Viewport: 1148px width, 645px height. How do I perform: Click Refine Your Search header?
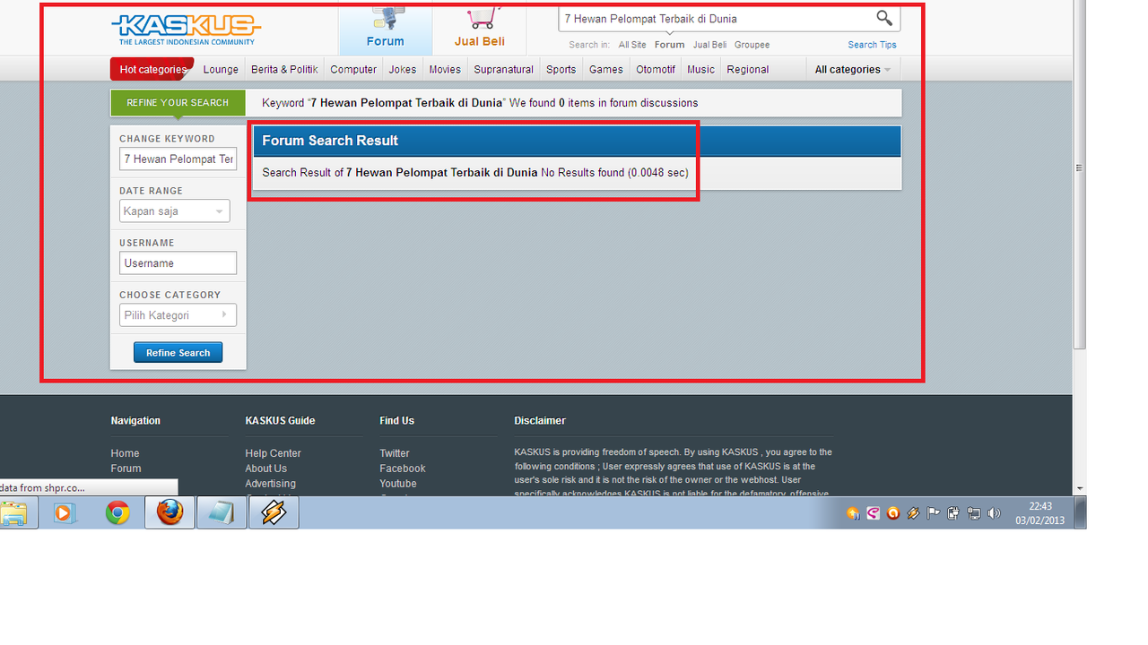[178, 102]
